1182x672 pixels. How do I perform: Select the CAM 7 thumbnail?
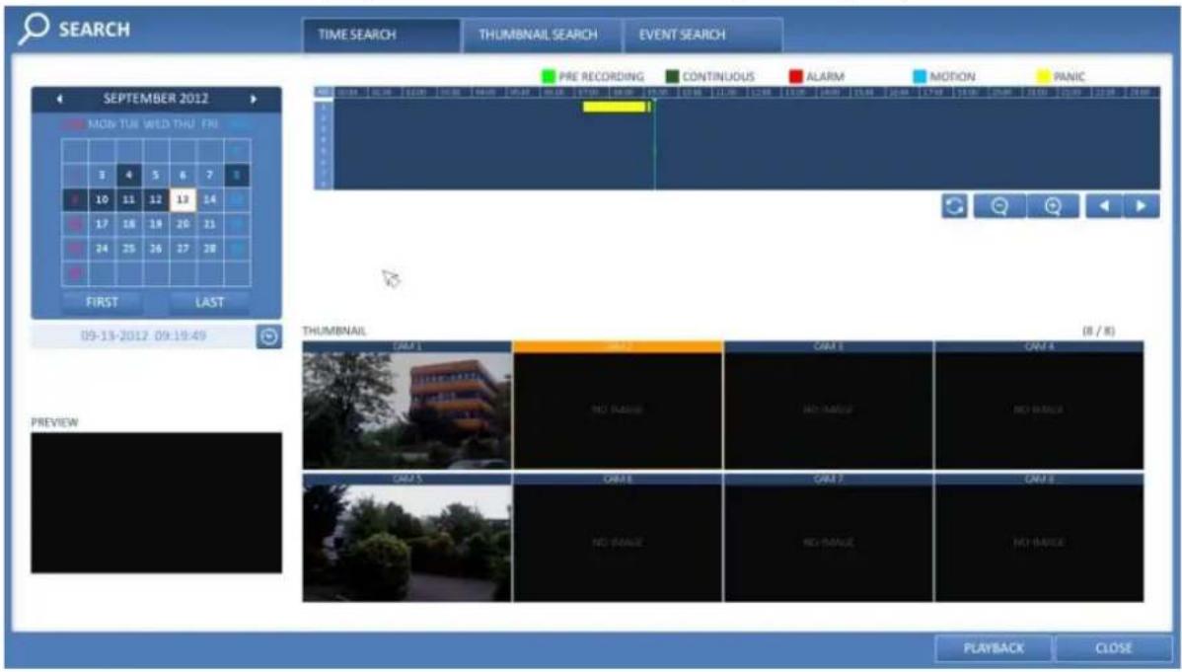829,538
